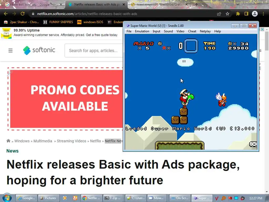269x202 pixels.
Task: Click the Uptime ad thumbnail image
Action: tap(6, 33)
